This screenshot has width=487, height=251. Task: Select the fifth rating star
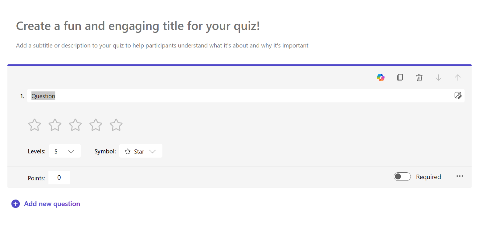coord(116,125)
